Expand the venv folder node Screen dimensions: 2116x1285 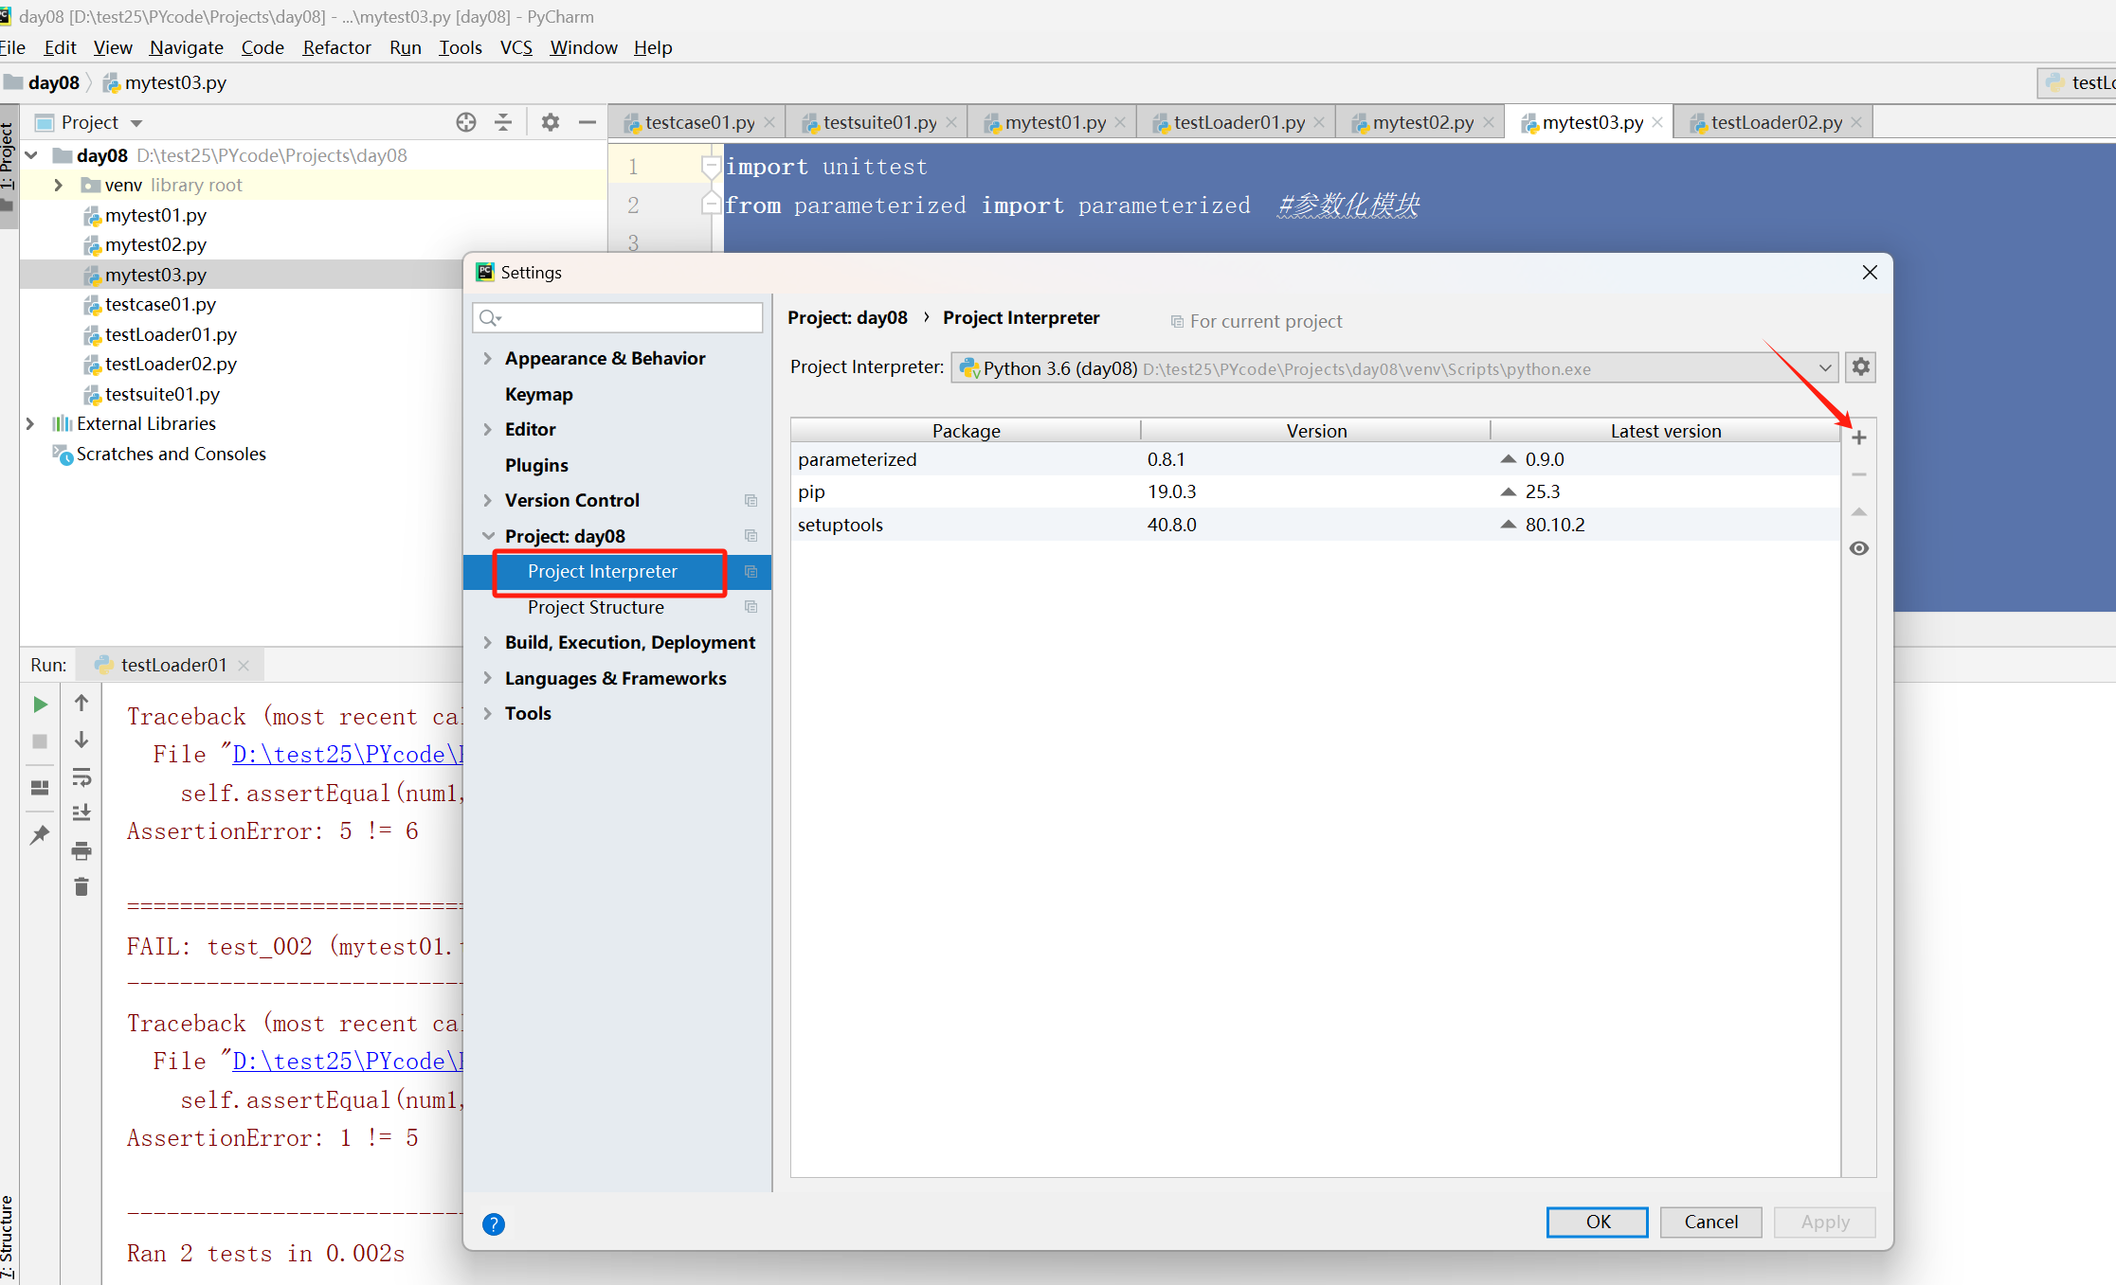[59, 185]
